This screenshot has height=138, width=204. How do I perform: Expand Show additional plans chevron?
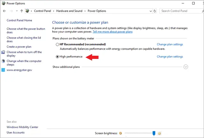(186, 67)
